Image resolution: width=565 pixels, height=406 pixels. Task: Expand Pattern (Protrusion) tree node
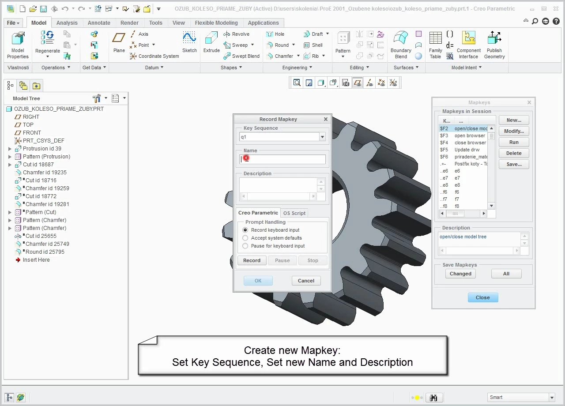coord(10,157)
